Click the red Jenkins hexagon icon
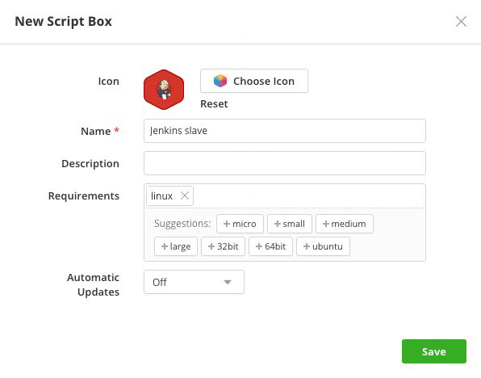Screen dimensions: 481x378 pyautogui.click(x=164, y=90)
